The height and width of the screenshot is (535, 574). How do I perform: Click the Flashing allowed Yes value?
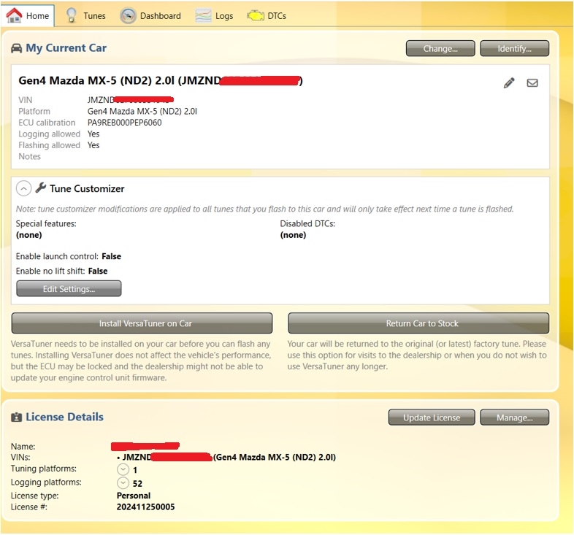pos(93,145)
